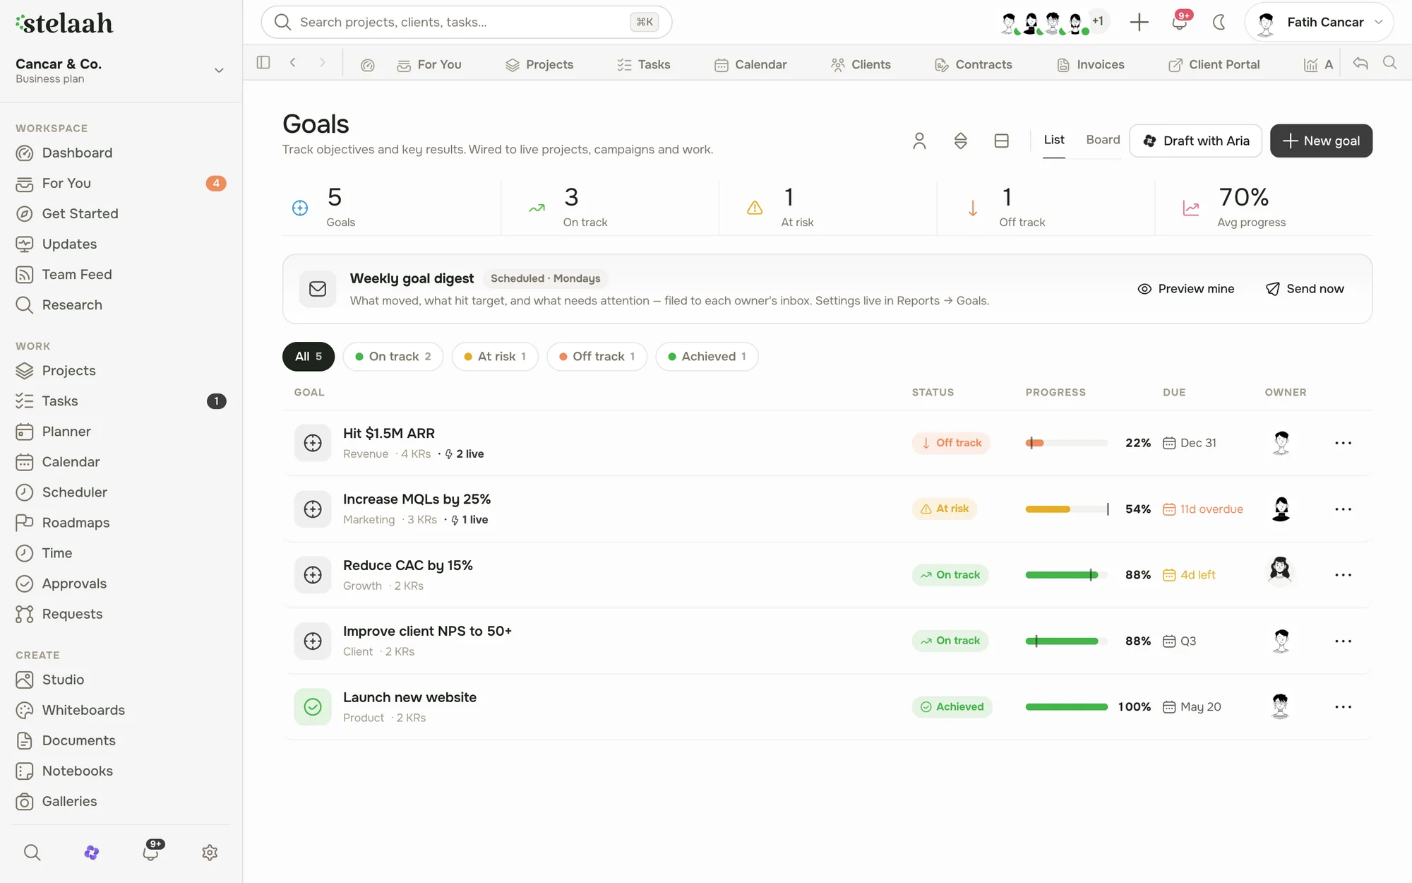This screenshot has height=883, width=1412.
Task: Open the Client Portal tab
Action: [1214, 64]
